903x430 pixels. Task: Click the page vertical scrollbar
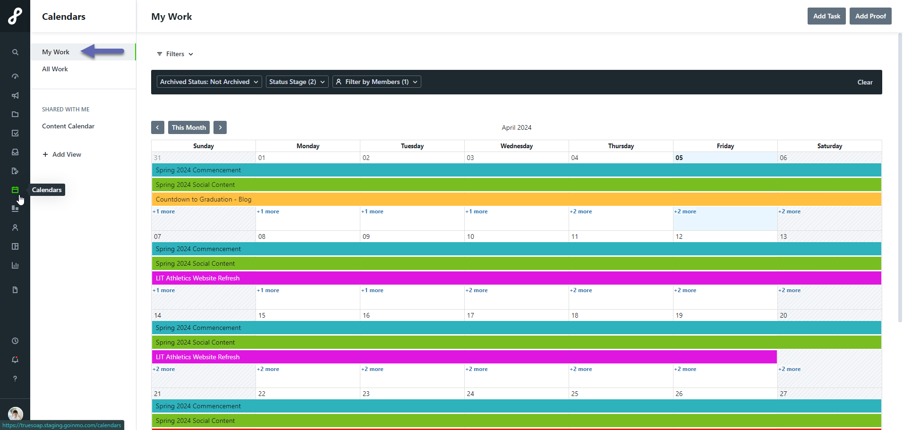900,177
